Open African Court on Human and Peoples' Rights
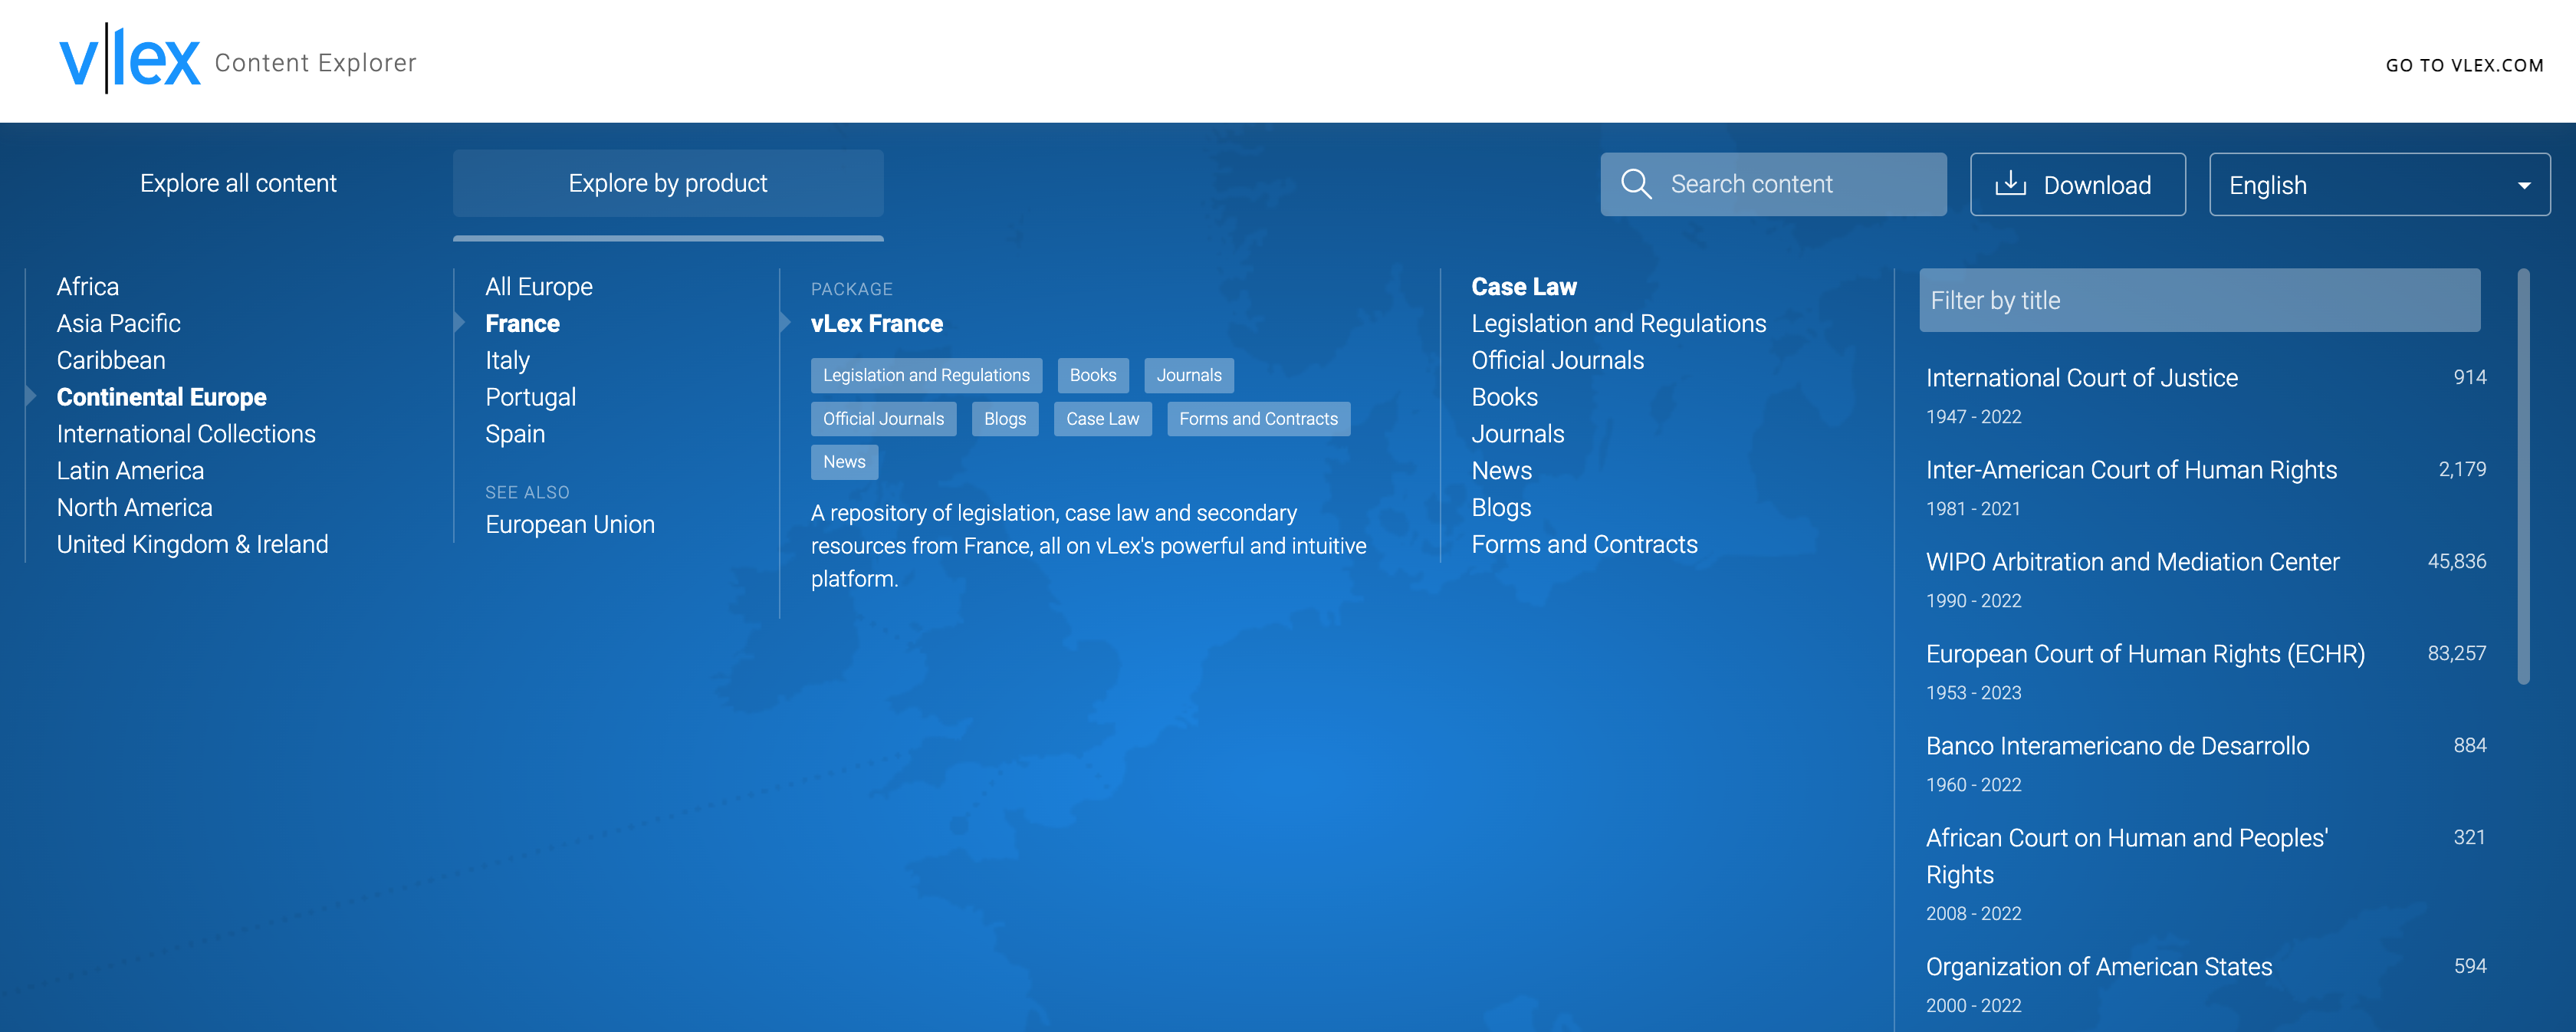The height and width of the screenshot is (1032, 2576). 2127,856
